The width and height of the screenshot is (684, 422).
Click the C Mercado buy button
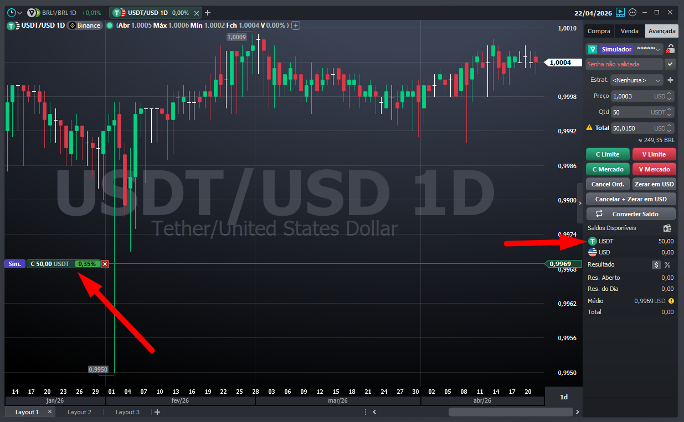(608, 169)
